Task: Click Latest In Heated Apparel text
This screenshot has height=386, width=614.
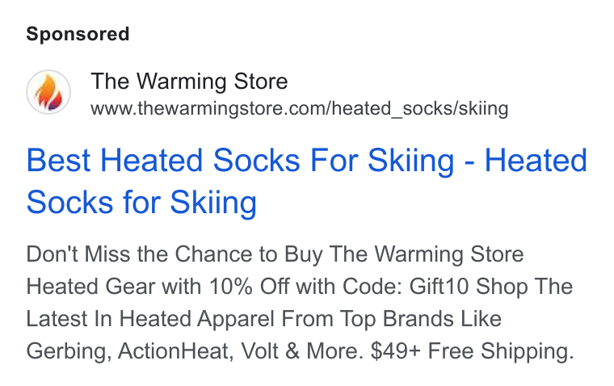Action: click(150, 319)
